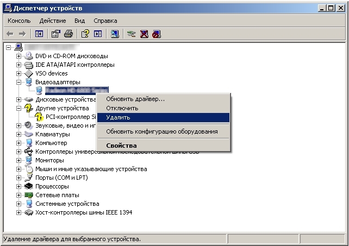Expand IDE ATA/ATAPI контроллеры node
Screen dimensions: 349x246
(18, 65)
